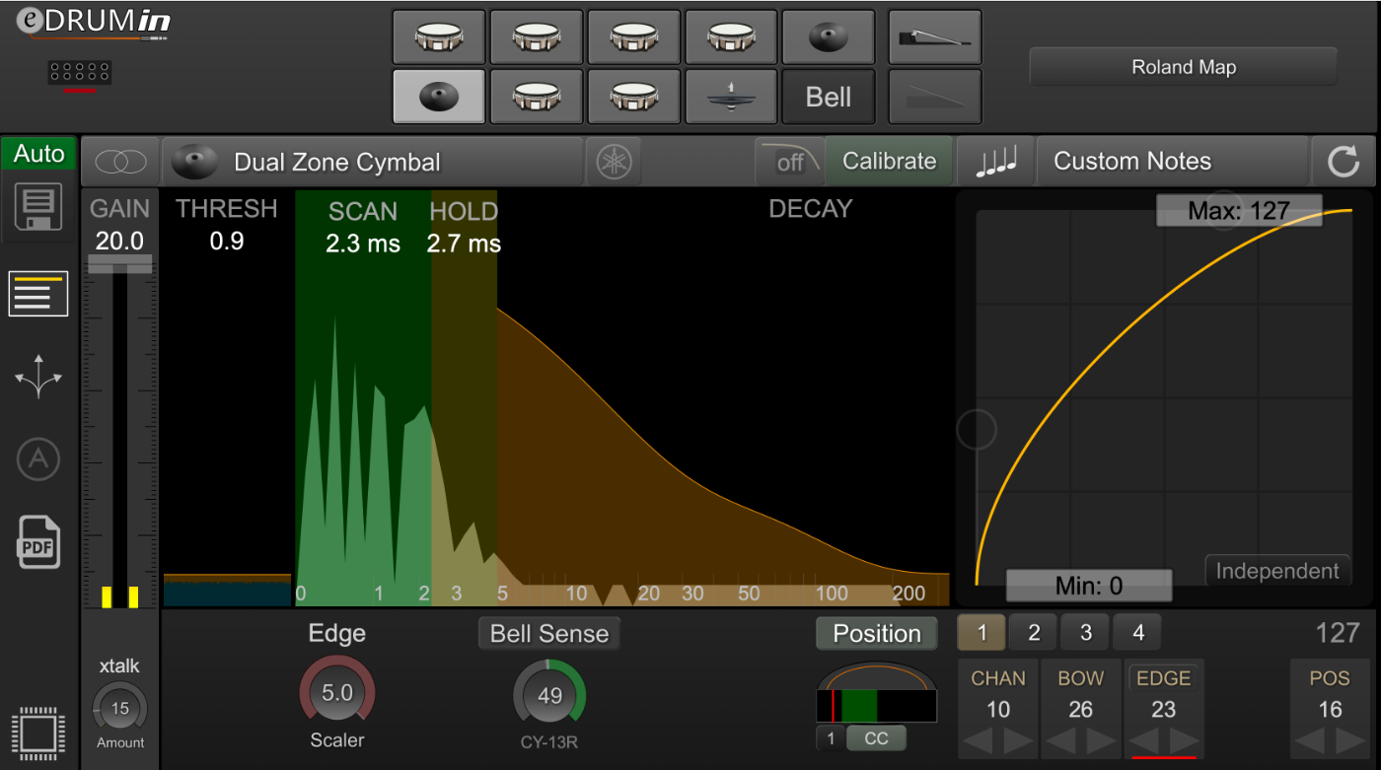Click cymbal icon beside Dual Zone Cymbal
This screenshot has width=1381, height=770.
click(194, 162)
